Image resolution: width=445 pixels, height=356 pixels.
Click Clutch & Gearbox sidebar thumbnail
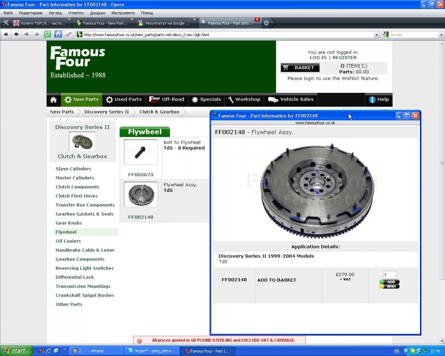pos(83,141)
